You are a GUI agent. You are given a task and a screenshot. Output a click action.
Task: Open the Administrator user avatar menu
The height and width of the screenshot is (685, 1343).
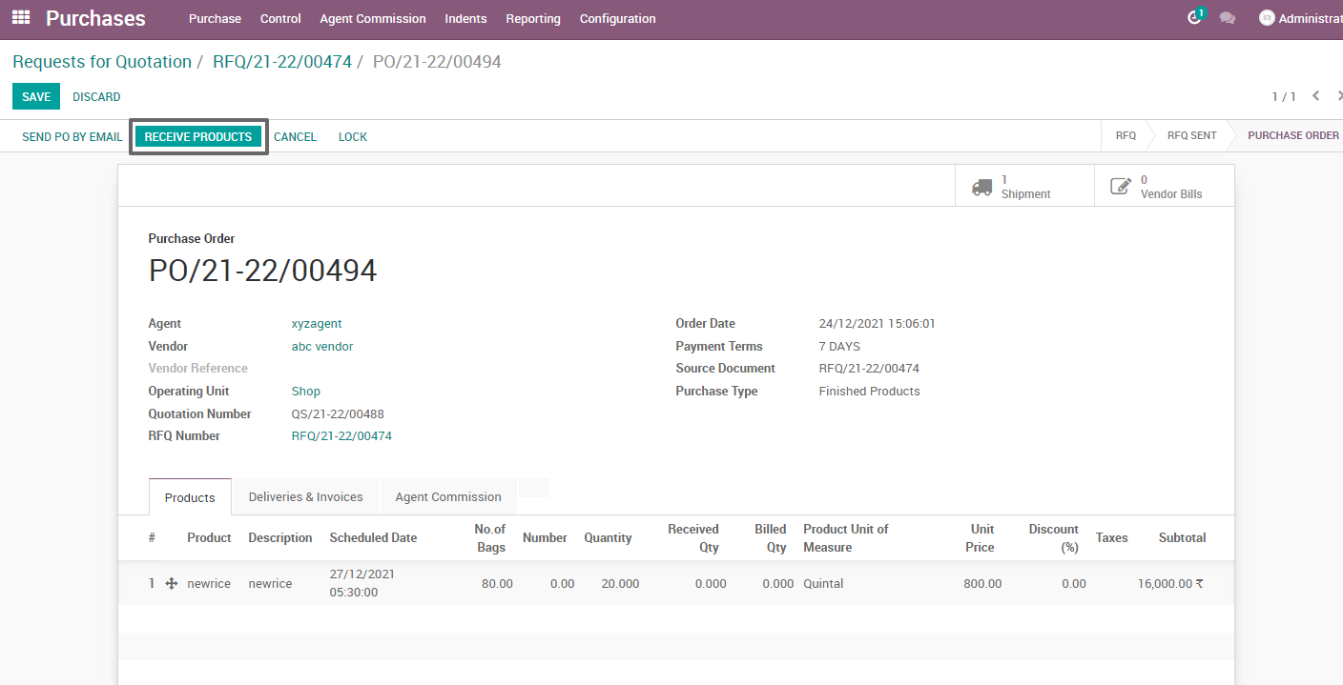(1268, 17)
